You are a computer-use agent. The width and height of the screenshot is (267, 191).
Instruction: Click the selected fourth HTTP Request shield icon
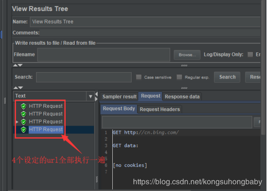(x=24, y=129)
